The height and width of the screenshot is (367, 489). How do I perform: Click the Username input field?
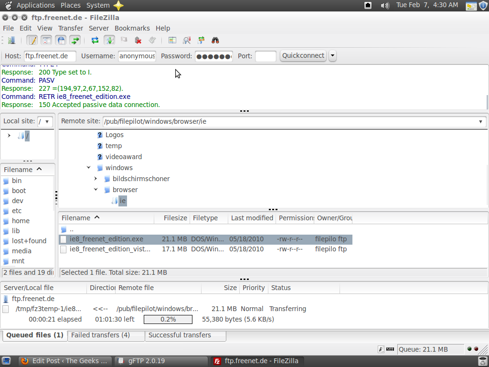coord(137,56)
